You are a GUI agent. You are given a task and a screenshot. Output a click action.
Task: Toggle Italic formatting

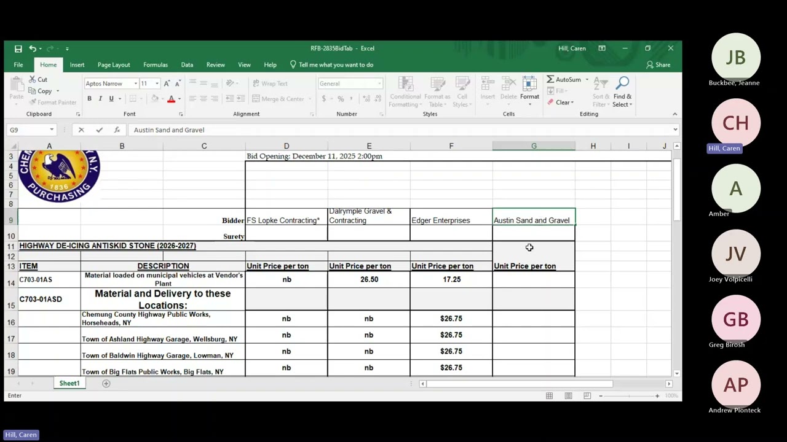tap(100, 99)
